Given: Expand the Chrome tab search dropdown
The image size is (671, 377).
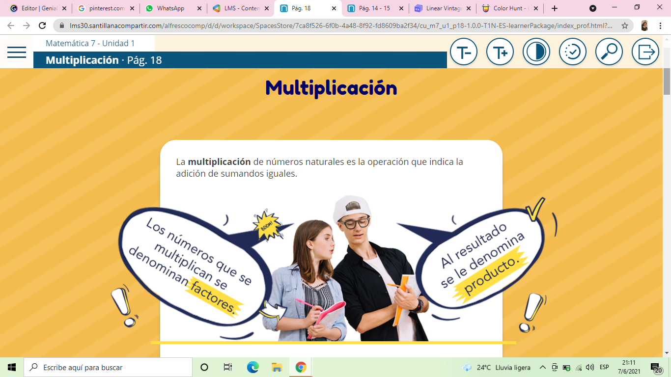Looking at the screenshot, I should 593,8.
